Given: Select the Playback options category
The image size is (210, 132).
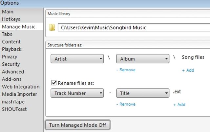Looking at the screenshot, I should pos(12,49).
